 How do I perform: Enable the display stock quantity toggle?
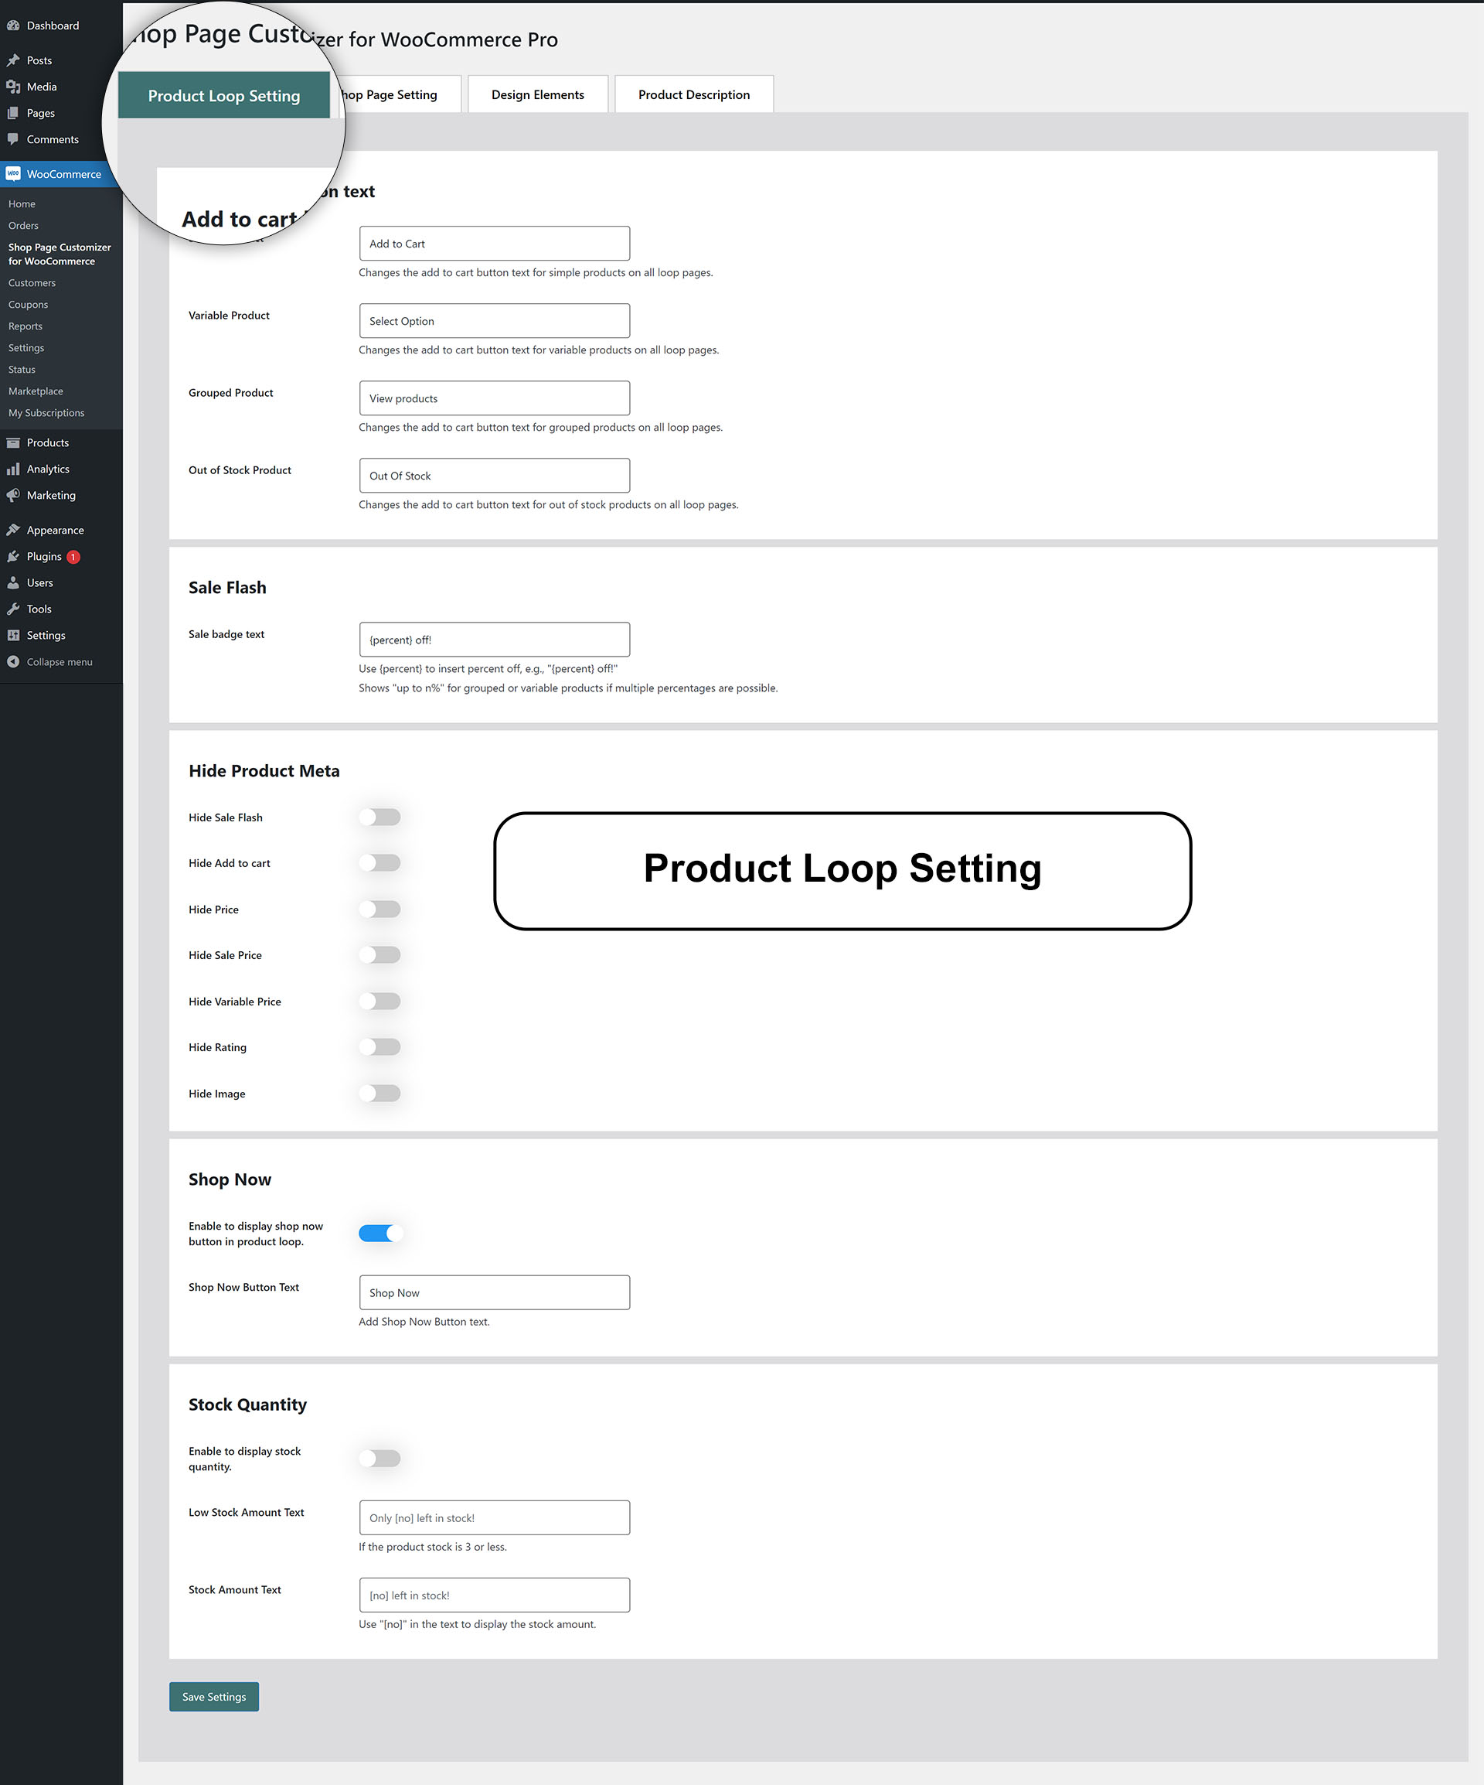[380, 1459]
